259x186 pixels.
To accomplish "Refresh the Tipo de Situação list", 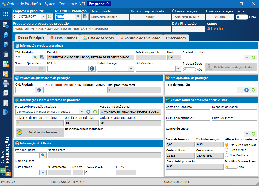I will [x=253, y=90].
